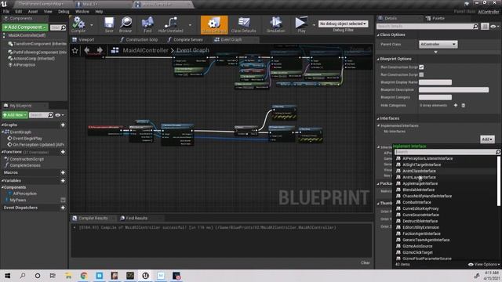The image size is (502, 282).
Task: Click Add New button in My Blueprint
Action: (15, 115)
